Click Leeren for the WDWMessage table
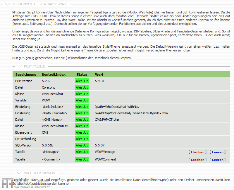The height and width of the screenshot is (190, 234). 218,152
